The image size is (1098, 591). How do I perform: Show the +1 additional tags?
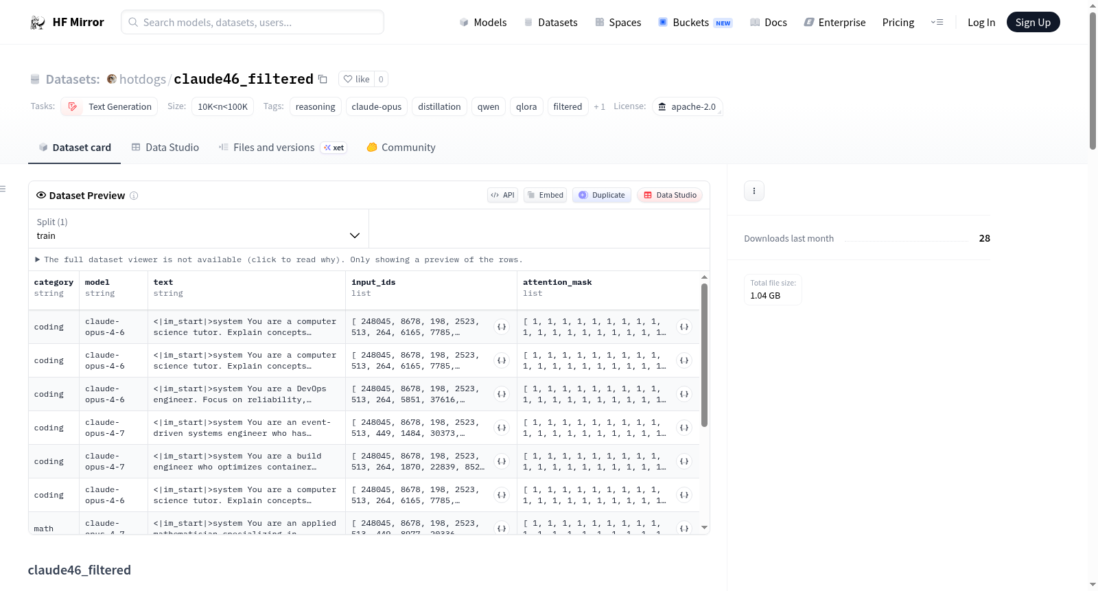tap(600, 106)
